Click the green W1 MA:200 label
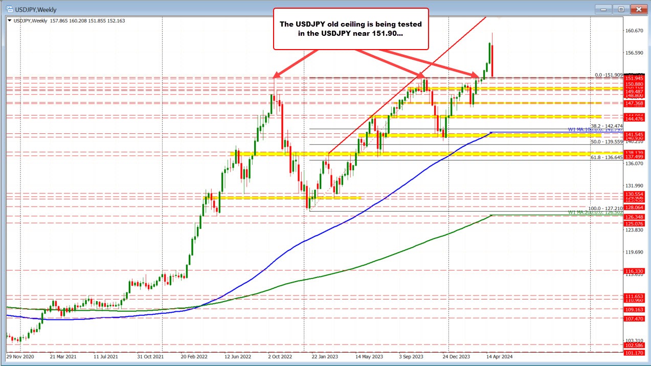This screenshot has width=651, height=366. [595, 212]
